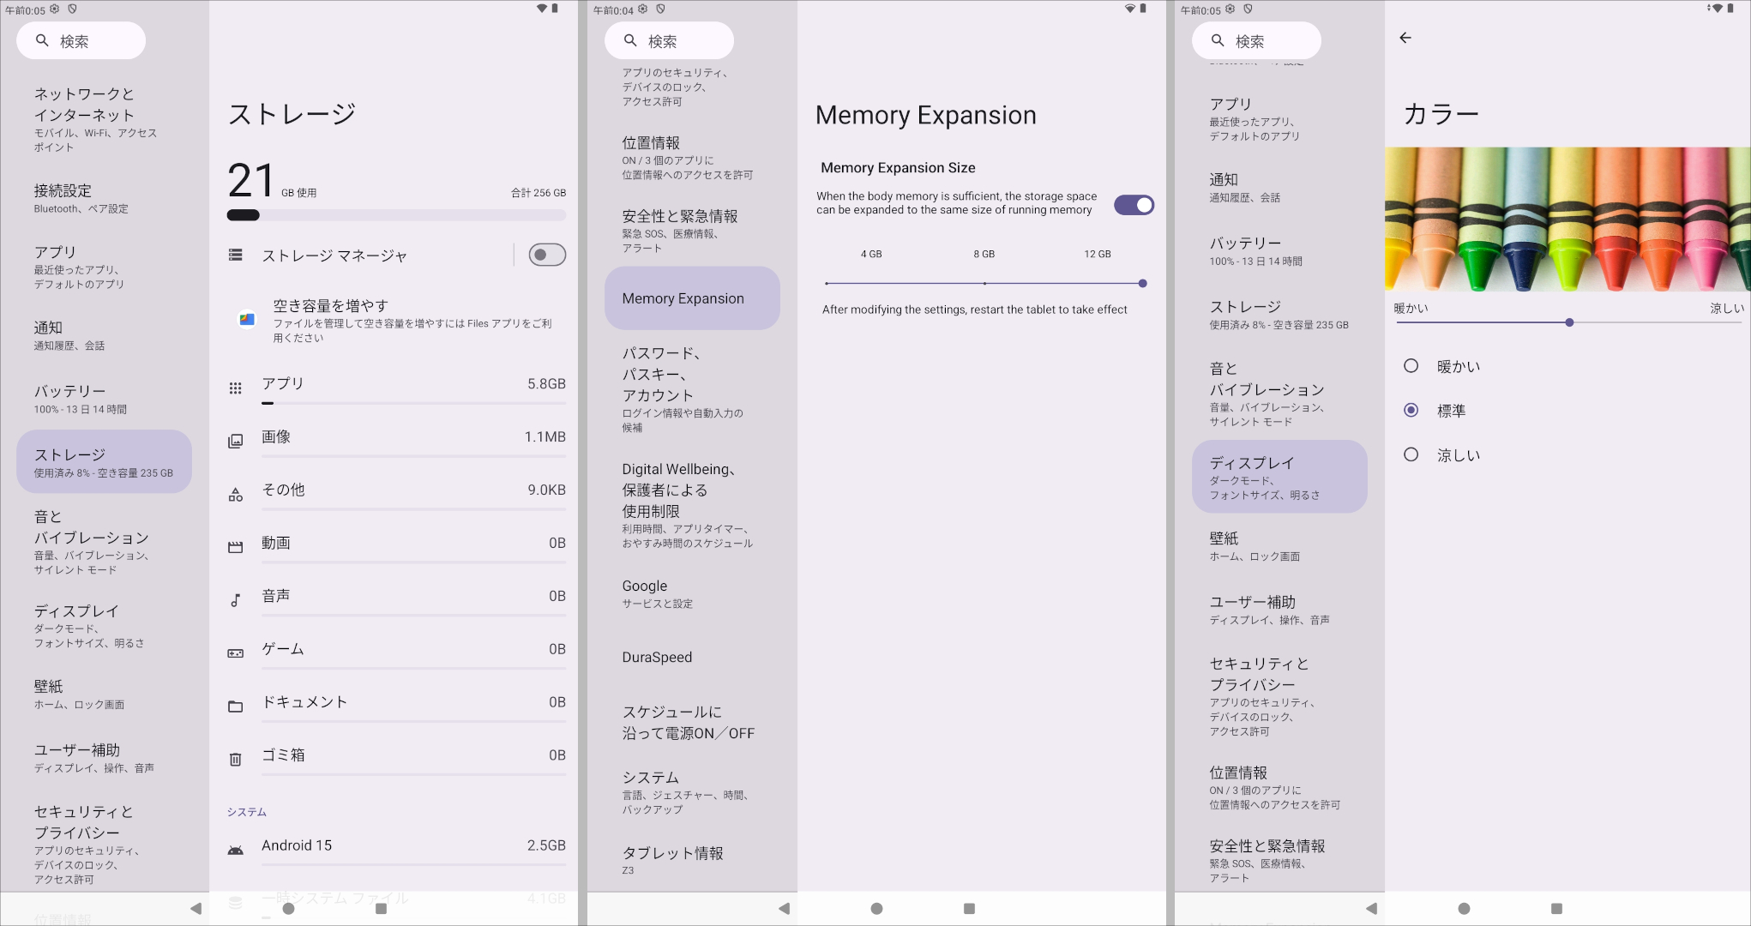The height and width of the screenshot is (926, 1751).
Task: Click the gamepad icon beside ゲーム
Action: (x=235, y=653)
